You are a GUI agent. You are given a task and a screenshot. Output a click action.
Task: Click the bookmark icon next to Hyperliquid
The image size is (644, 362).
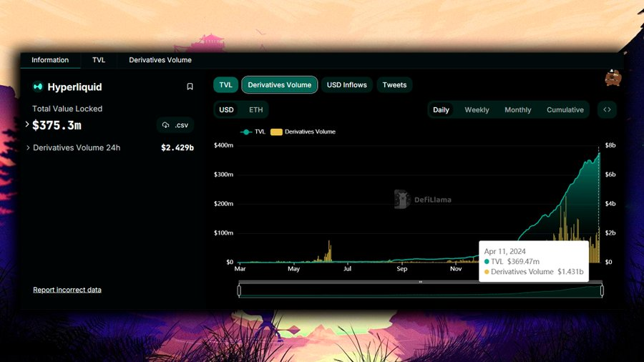click(190, 87)
